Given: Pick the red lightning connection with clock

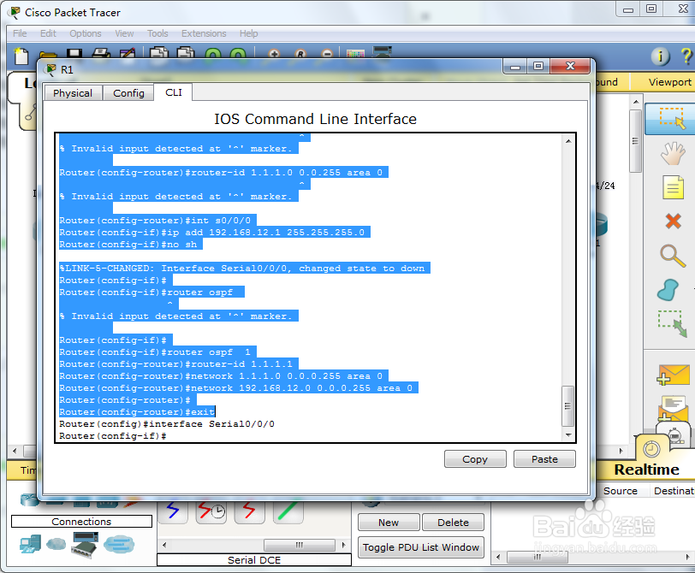Looking at the screenshot, I should [211, 511].
